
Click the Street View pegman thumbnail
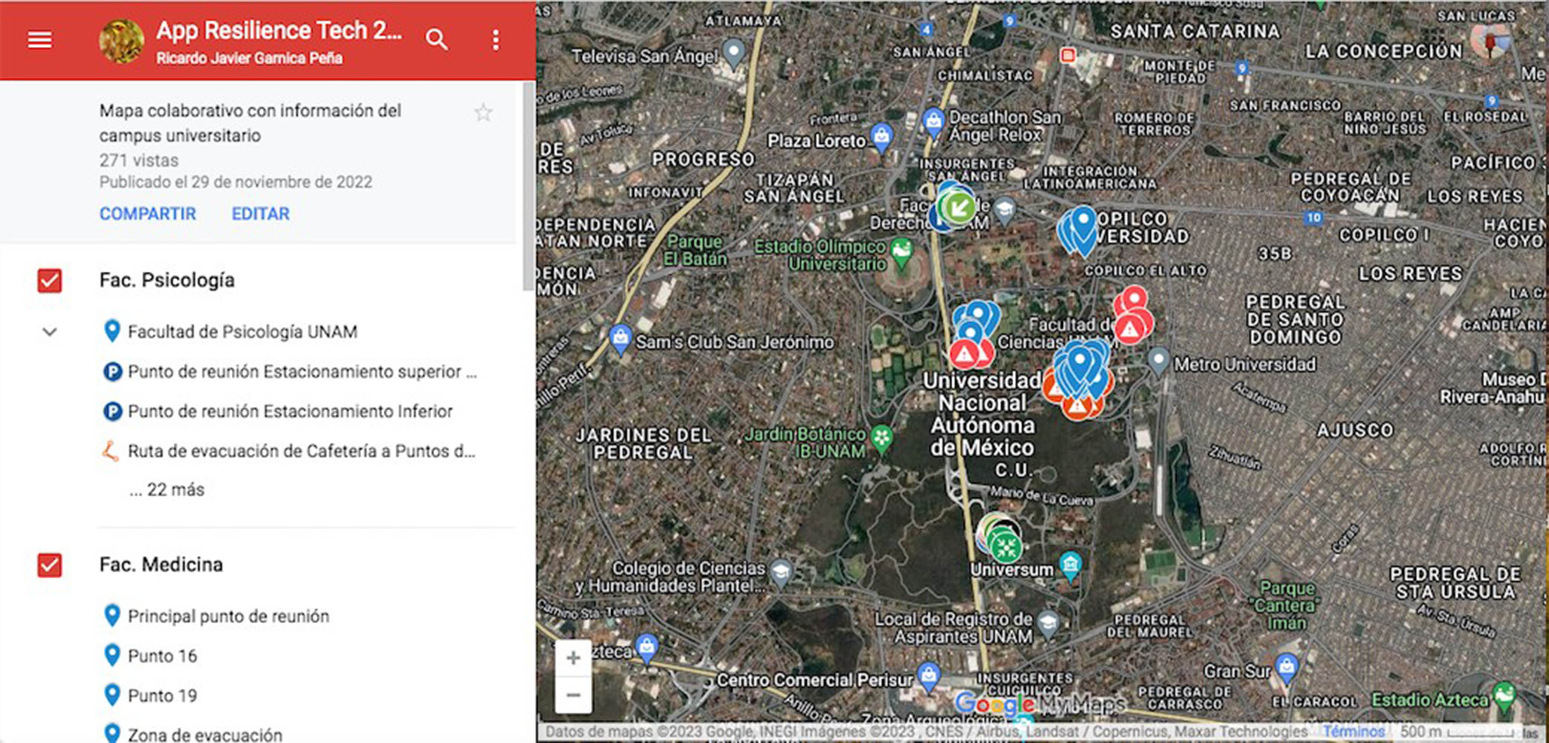click(x=1490, y=41)
